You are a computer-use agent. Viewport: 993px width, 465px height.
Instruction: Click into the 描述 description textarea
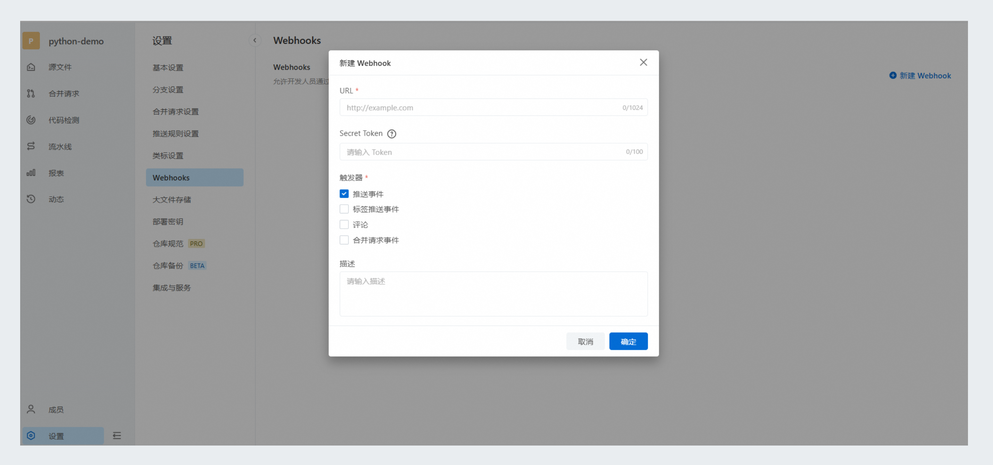coord(493,294)
